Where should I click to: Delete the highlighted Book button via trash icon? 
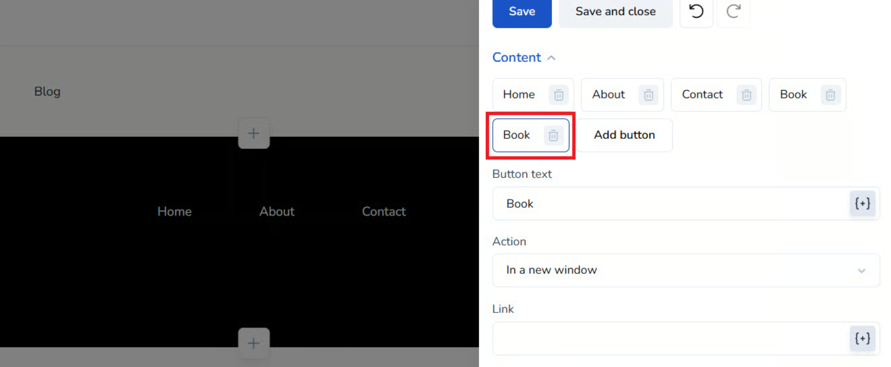click(x=553, y=136)
